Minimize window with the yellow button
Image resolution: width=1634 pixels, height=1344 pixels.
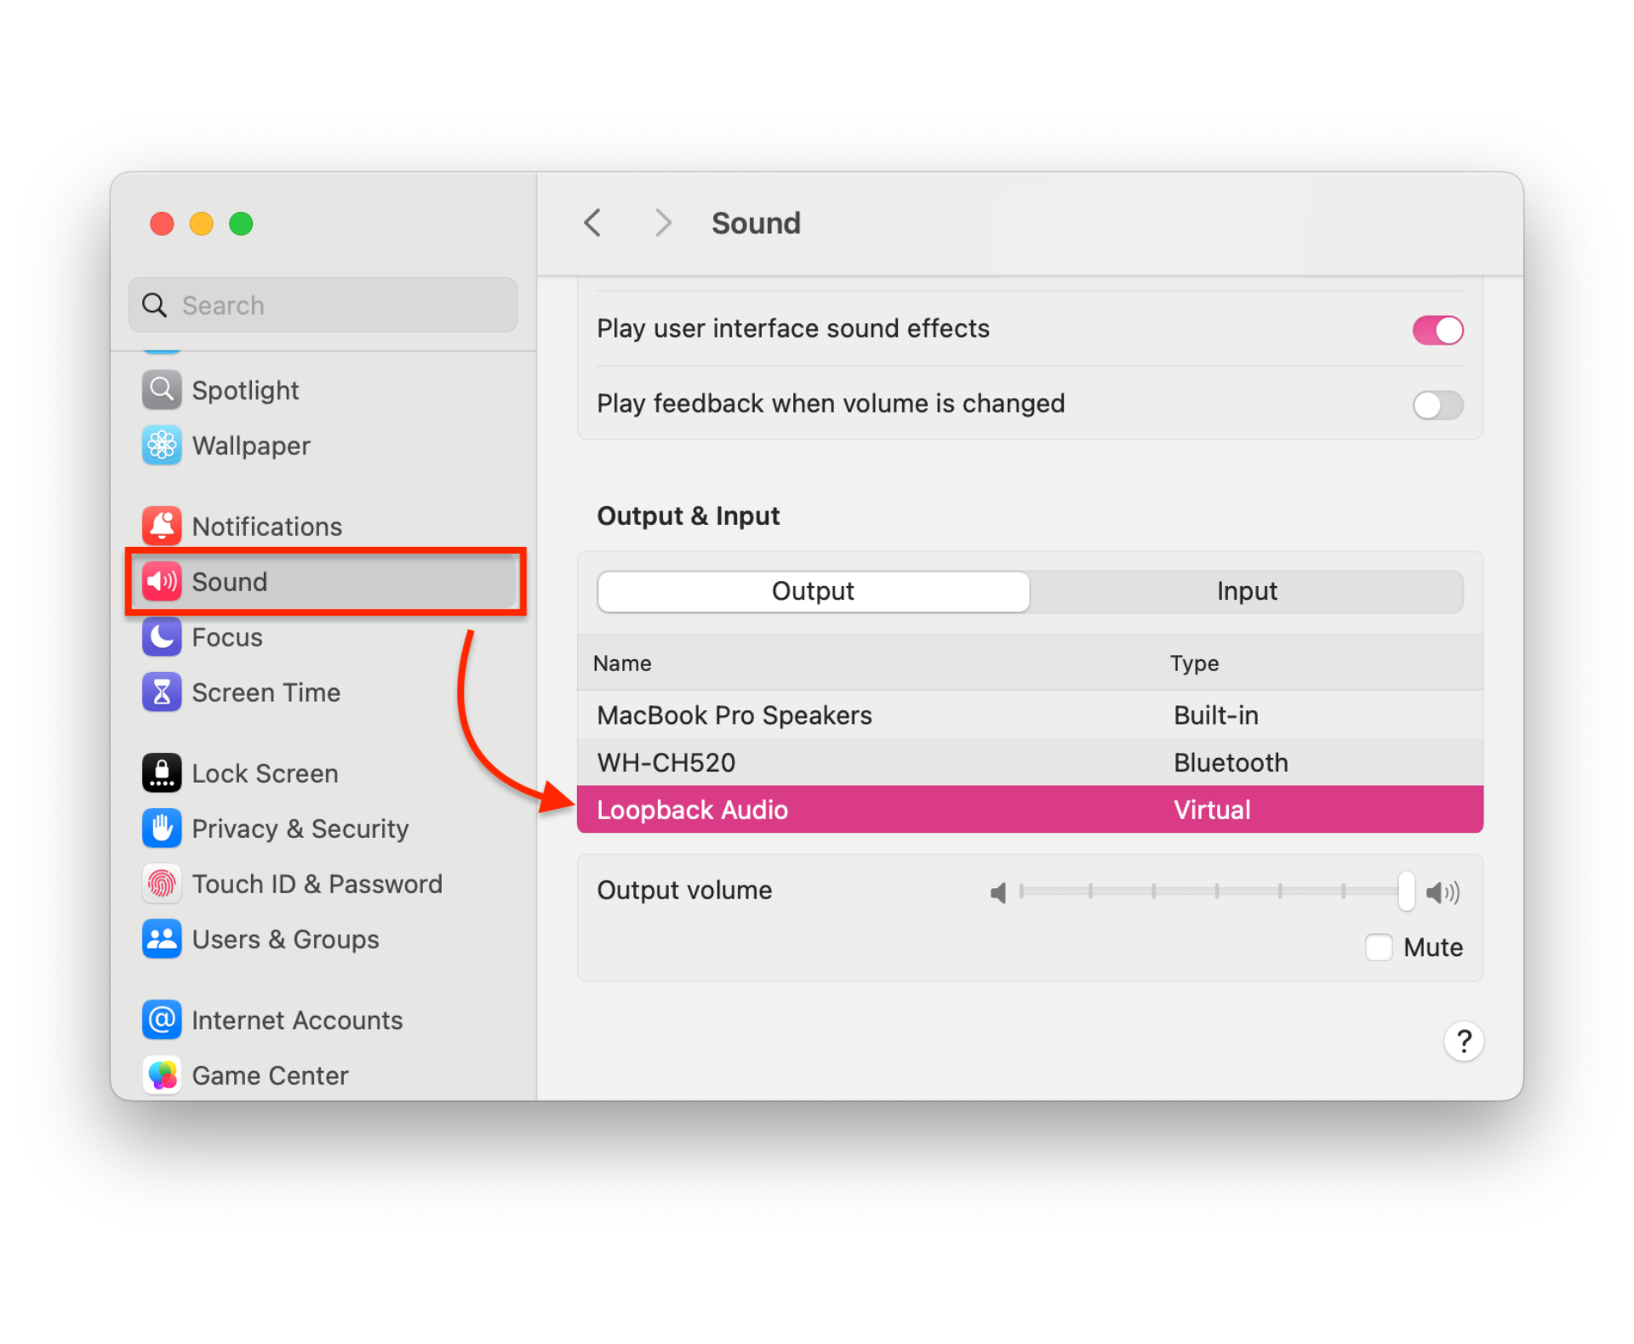pos(202,224)
